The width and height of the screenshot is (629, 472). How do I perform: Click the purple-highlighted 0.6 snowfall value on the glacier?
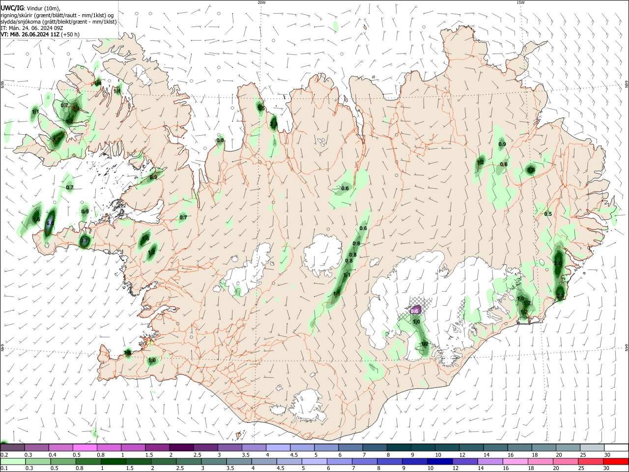click(414, 310)
